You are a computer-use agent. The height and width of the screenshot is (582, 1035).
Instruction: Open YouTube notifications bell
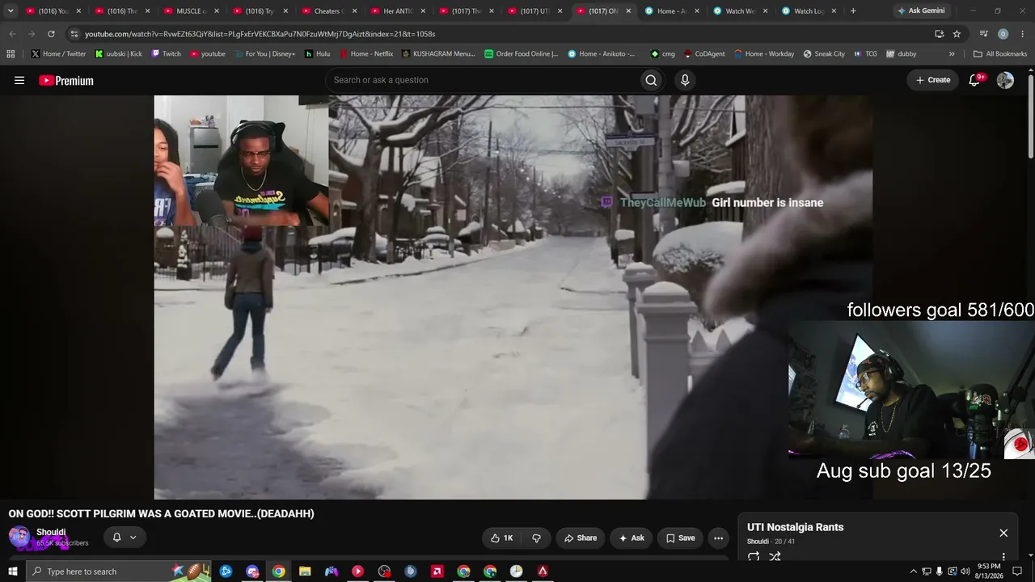pos(975,80)
